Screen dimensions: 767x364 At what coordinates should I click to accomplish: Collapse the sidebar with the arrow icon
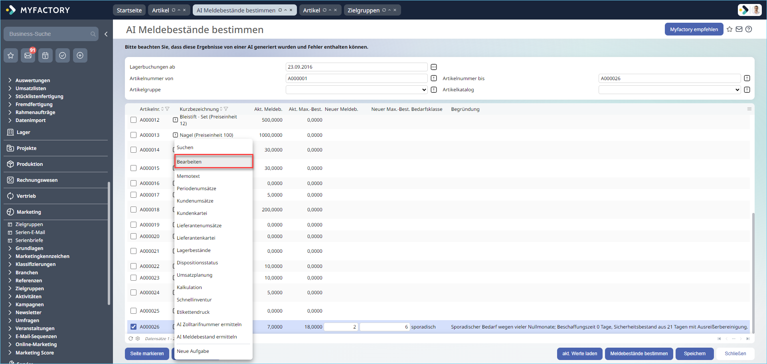[x=106, y=34]
